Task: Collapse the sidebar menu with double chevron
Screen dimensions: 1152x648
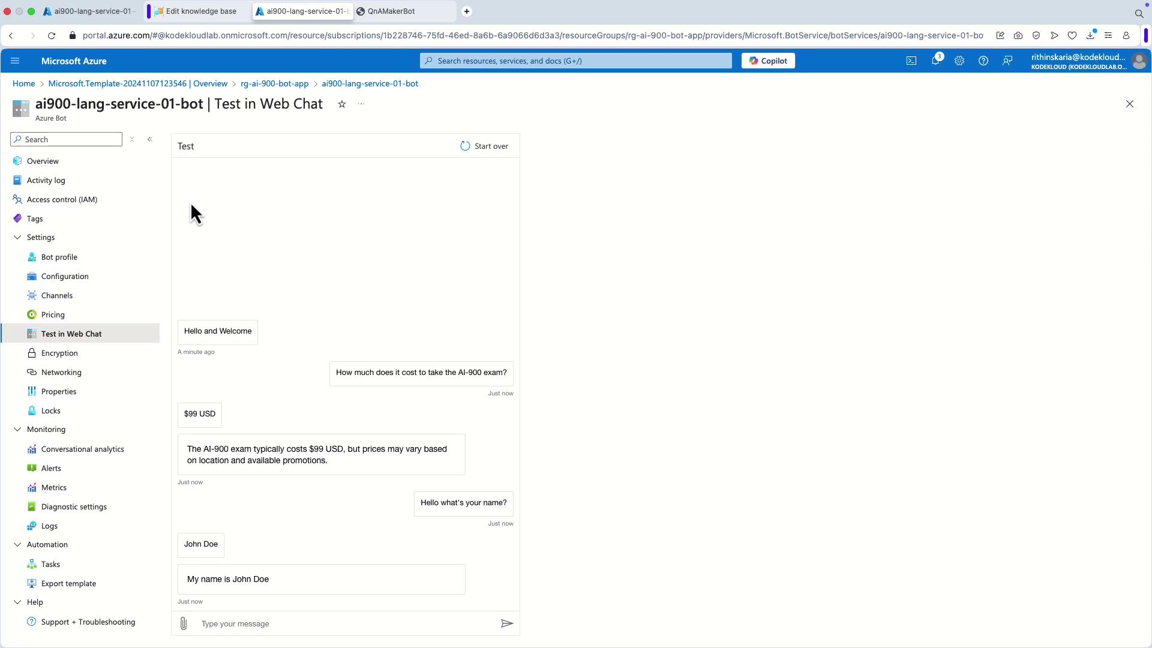Action: tap(150, 139)
